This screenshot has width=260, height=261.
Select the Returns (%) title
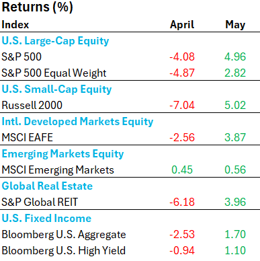37,7
